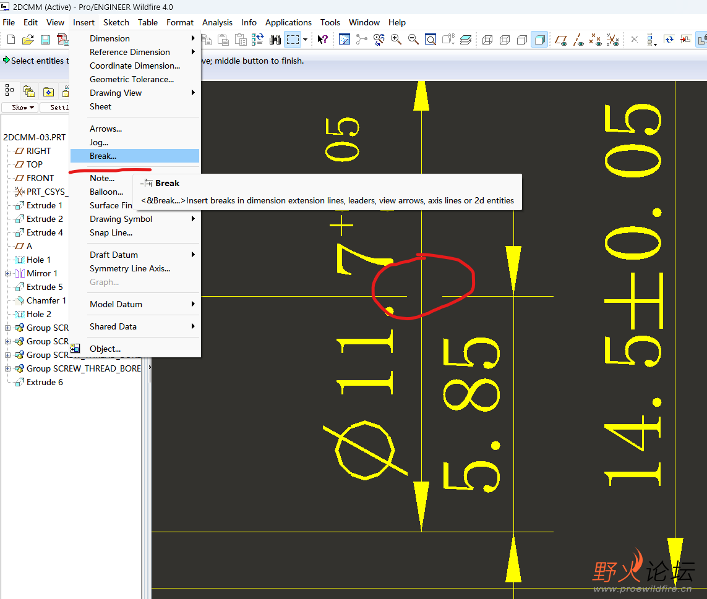Click the Copy icon in the toolbar
This screenshot has width=707, height=599.
click(x=207, y=40)
